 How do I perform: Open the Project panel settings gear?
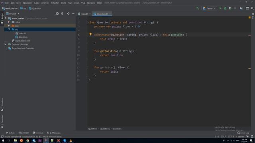point(68,14)
